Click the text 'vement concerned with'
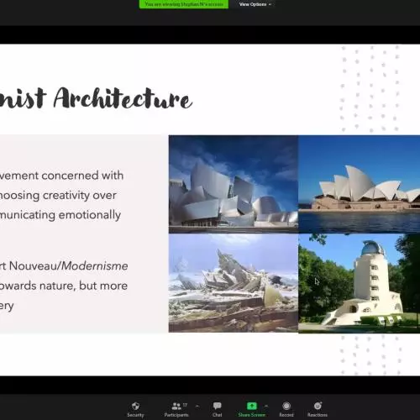 click(x=61, y=176)
